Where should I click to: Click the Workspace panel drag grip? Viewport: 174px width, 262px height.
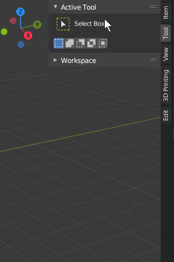(153, 60)
